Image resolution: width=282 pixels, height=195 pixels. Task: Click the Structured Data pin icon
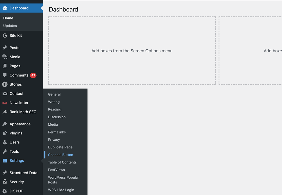[5, 173]
